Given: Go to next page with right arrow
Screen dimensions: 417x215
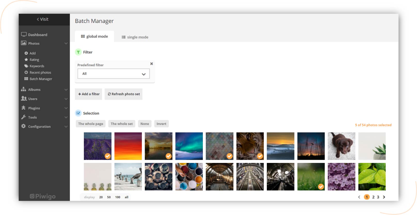Looking at the screenshot, I should (x=384, y=197).
